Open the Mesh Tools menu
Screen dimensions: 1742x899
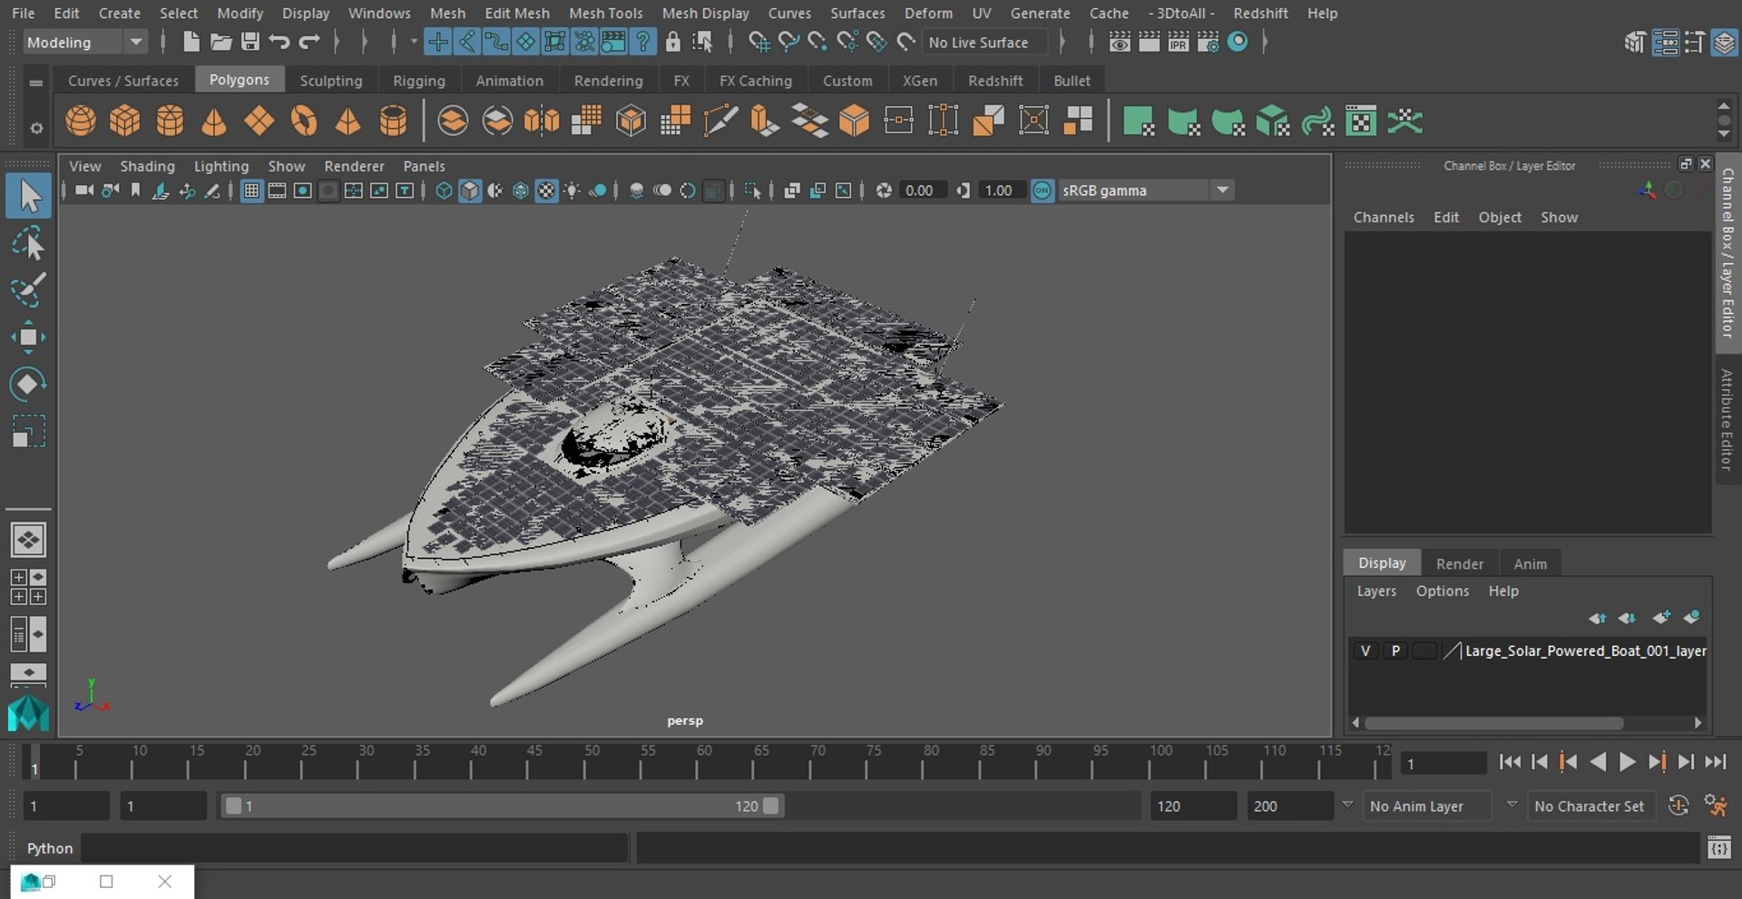[605, 13]
